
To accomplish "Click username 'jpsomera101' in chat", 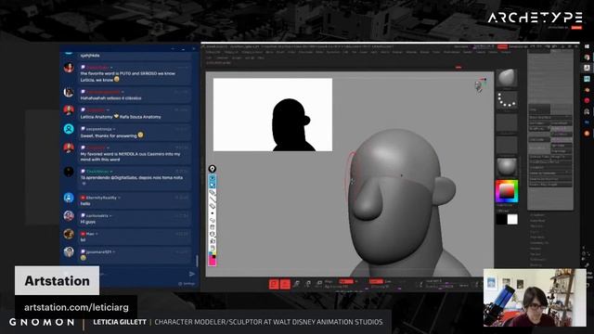I will [x=99, y=251].
